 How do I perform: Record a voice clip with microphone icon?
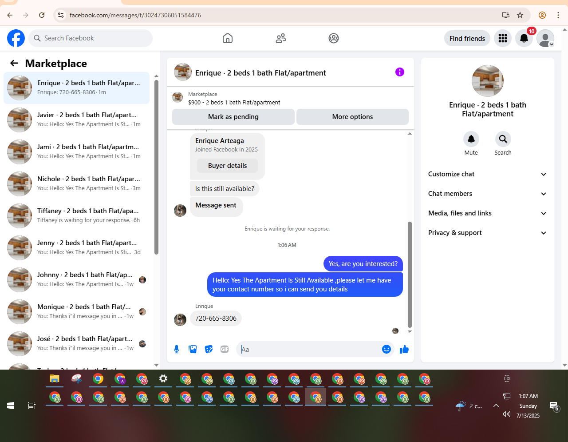pos(177,349)
